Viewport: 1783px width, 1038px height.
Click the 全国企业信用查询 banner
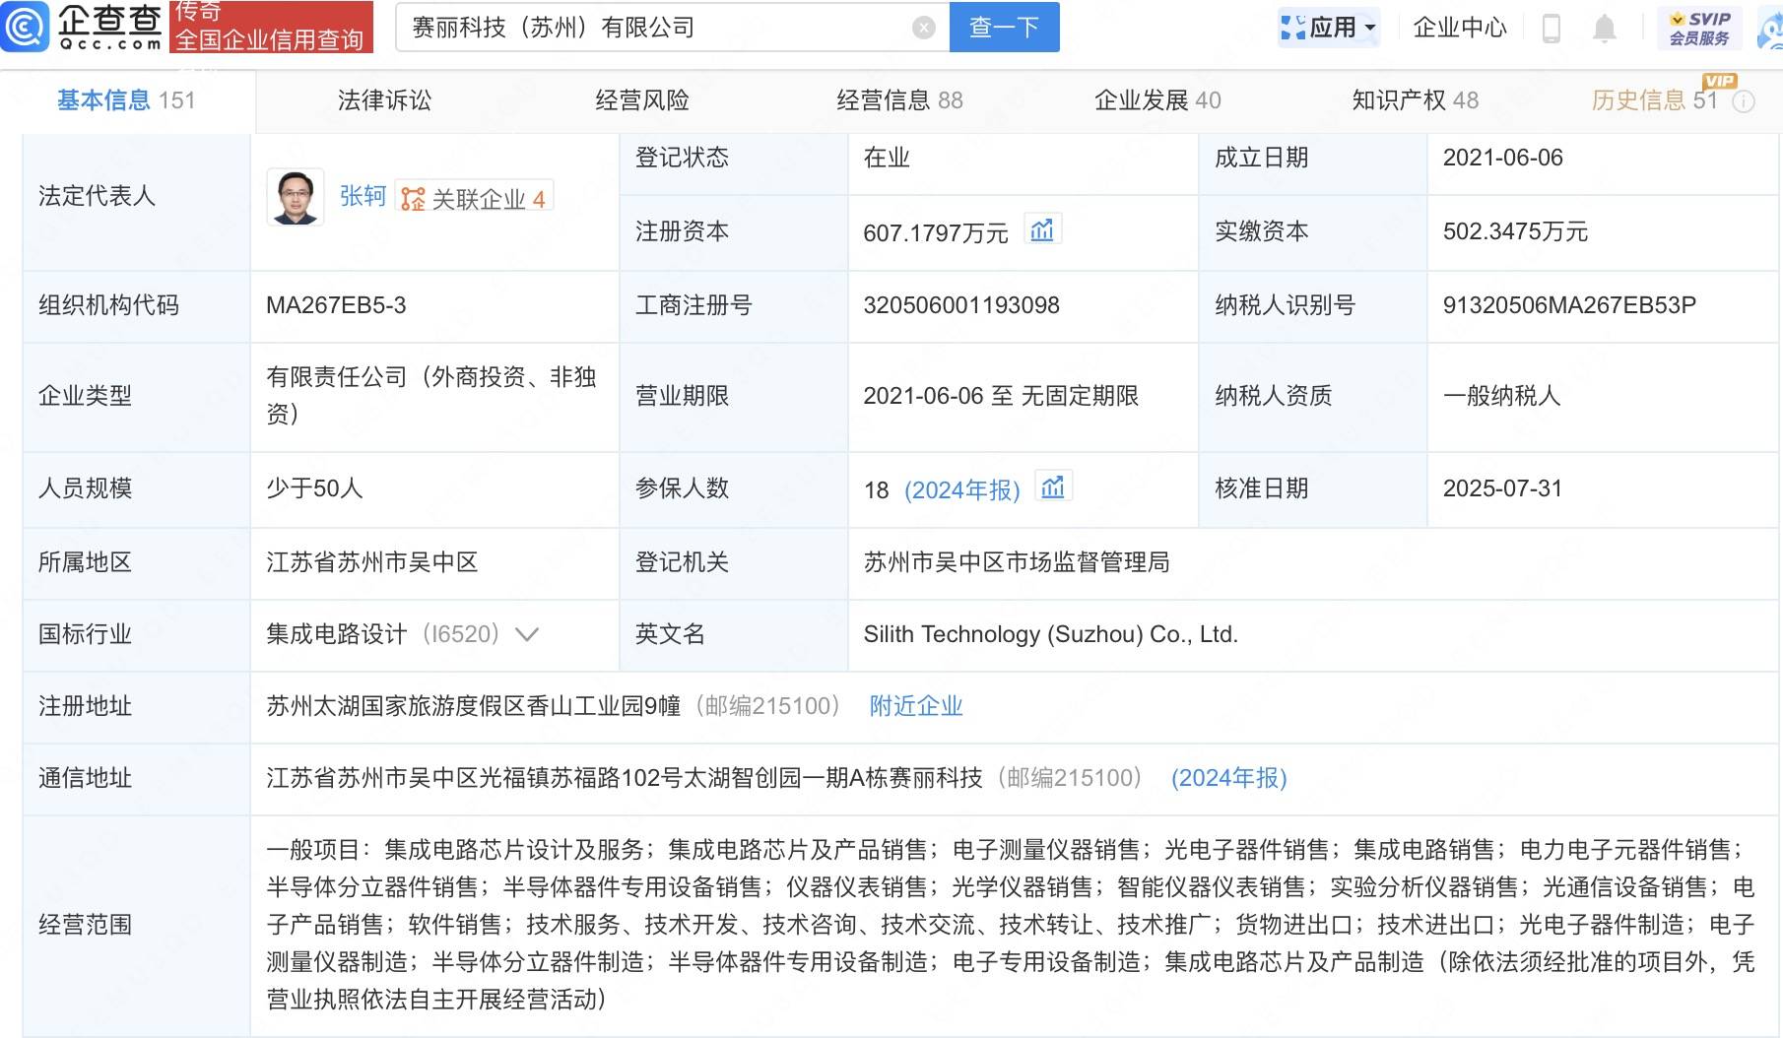tap(271, 27)
